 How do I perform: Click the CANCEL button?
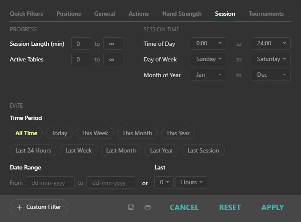pos(184,208)
